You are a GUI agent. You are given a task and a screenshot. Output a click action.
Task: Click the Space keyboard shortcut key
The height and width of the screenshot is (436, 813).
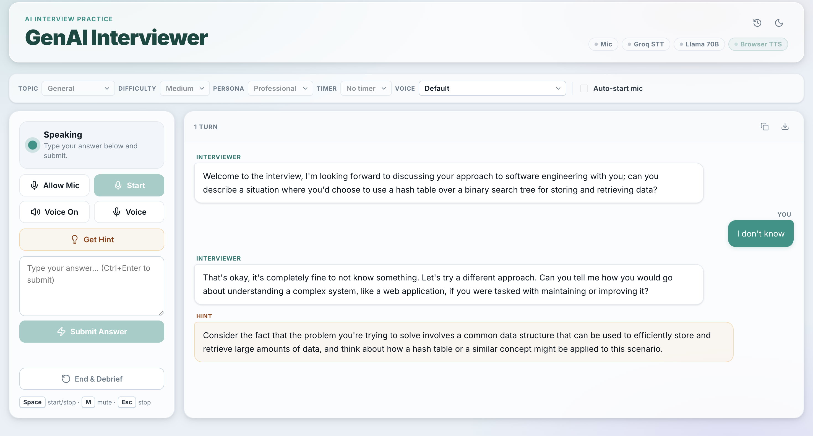coord(32,402)
